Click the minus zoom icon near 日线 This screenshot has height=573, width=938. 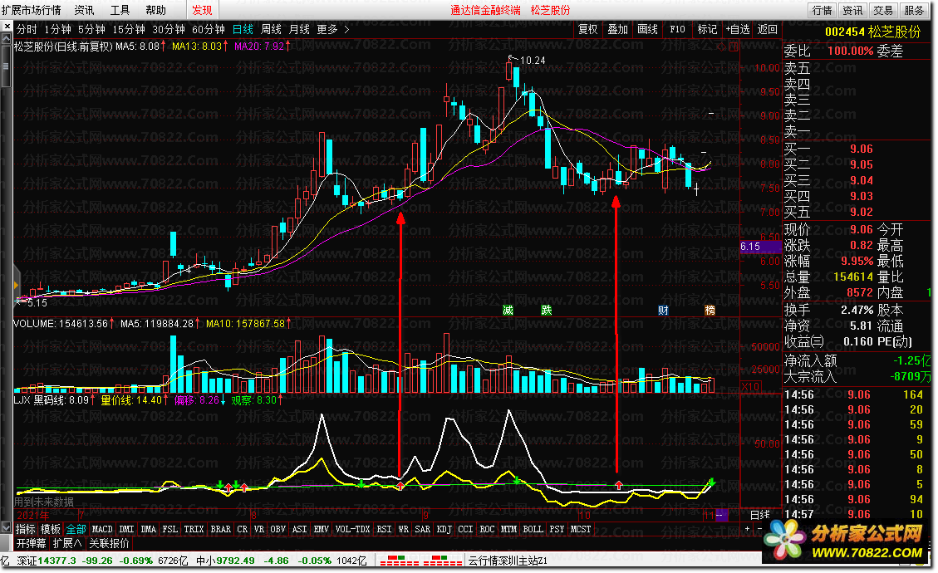click(759, 529)
